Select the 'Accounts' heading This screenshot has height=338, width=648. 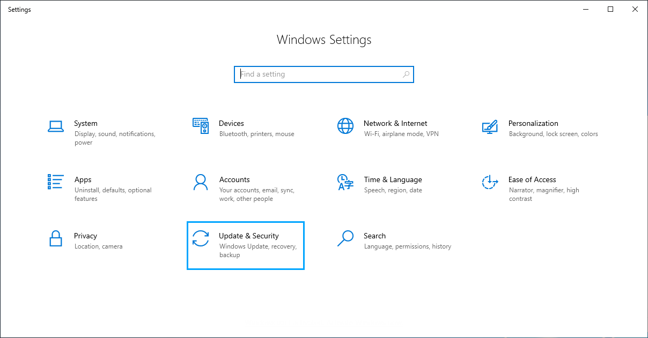point(234,179)
